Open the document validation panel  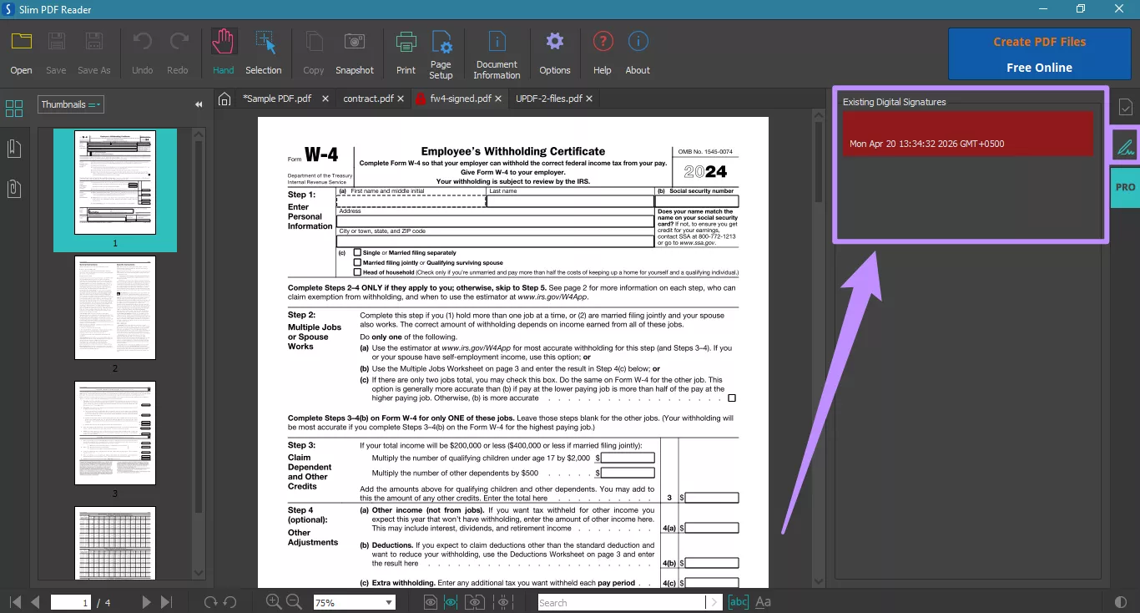[1126, 107]
